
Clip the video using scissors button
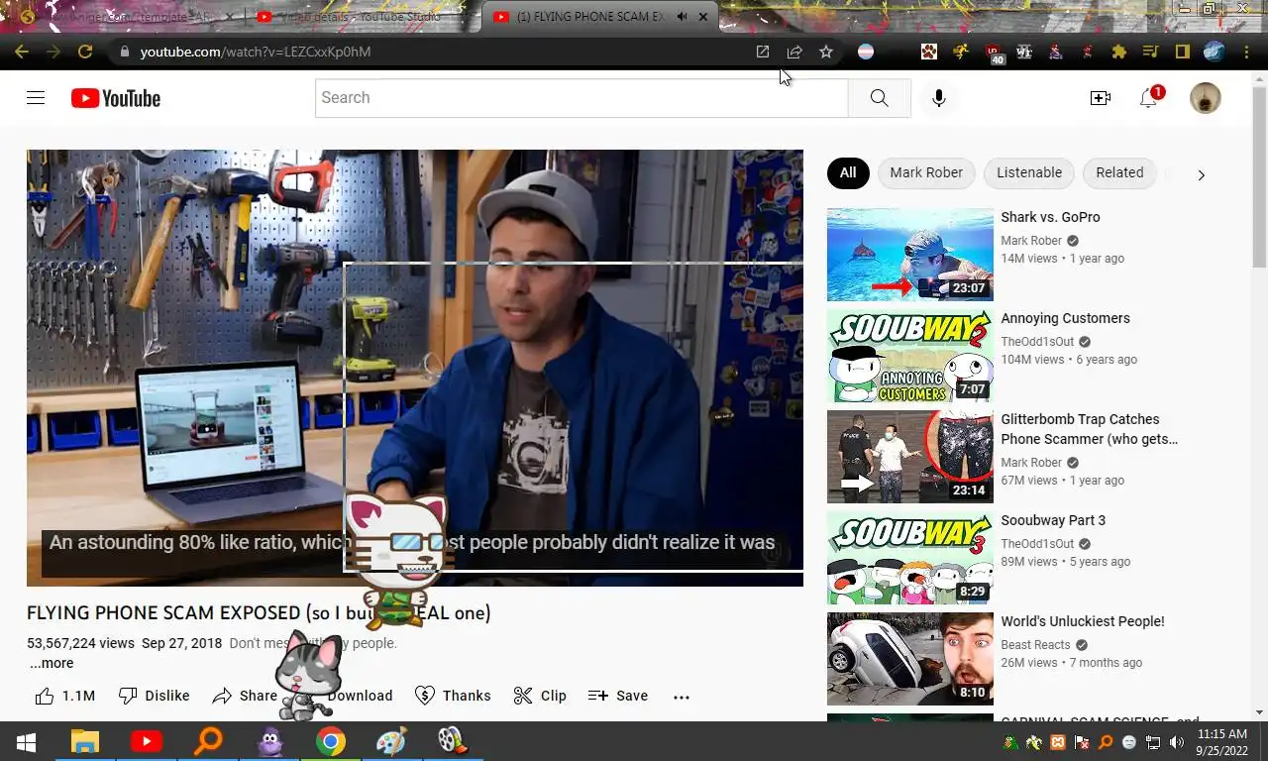(x=540, y=696)
